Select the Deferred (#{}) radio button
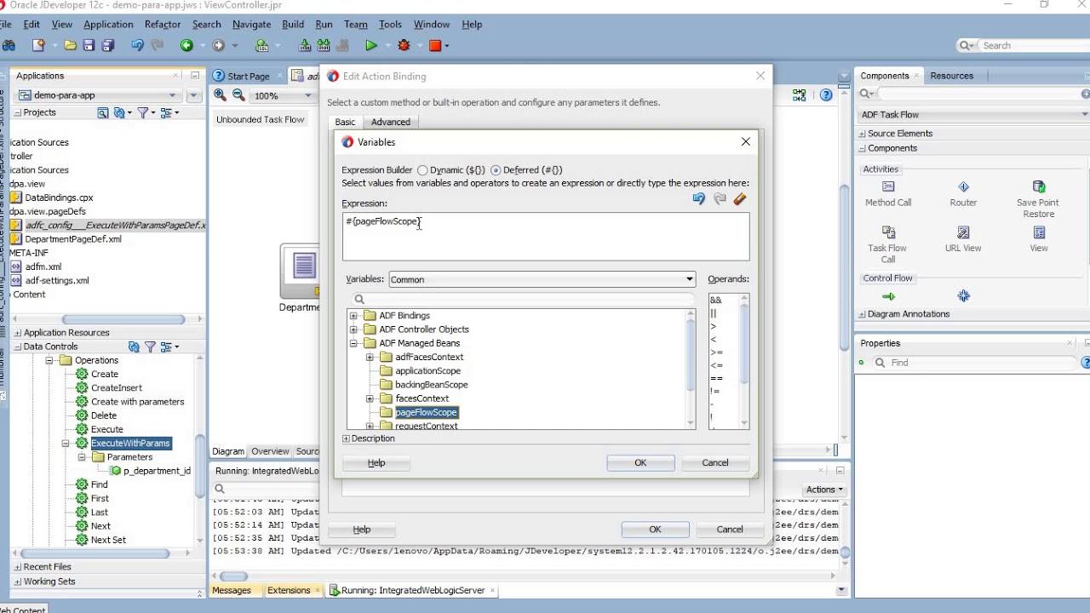 click(x=496, y=170)
